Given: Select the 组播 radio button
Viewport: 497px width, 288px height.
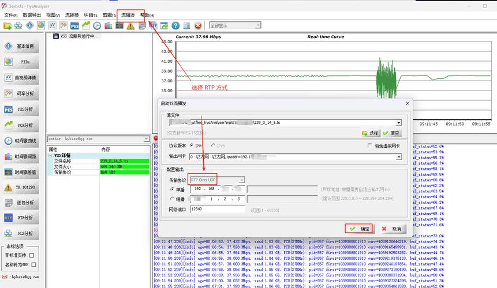Looking at the screenshot, I should 172,199.
